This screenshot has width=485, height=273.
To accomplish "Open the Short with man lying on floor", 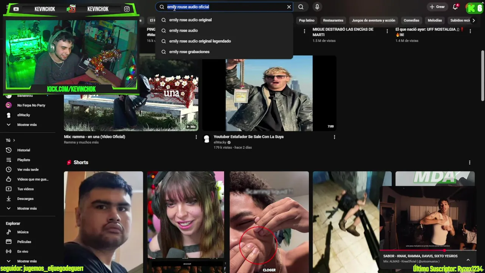I will (x=352, y=222).
